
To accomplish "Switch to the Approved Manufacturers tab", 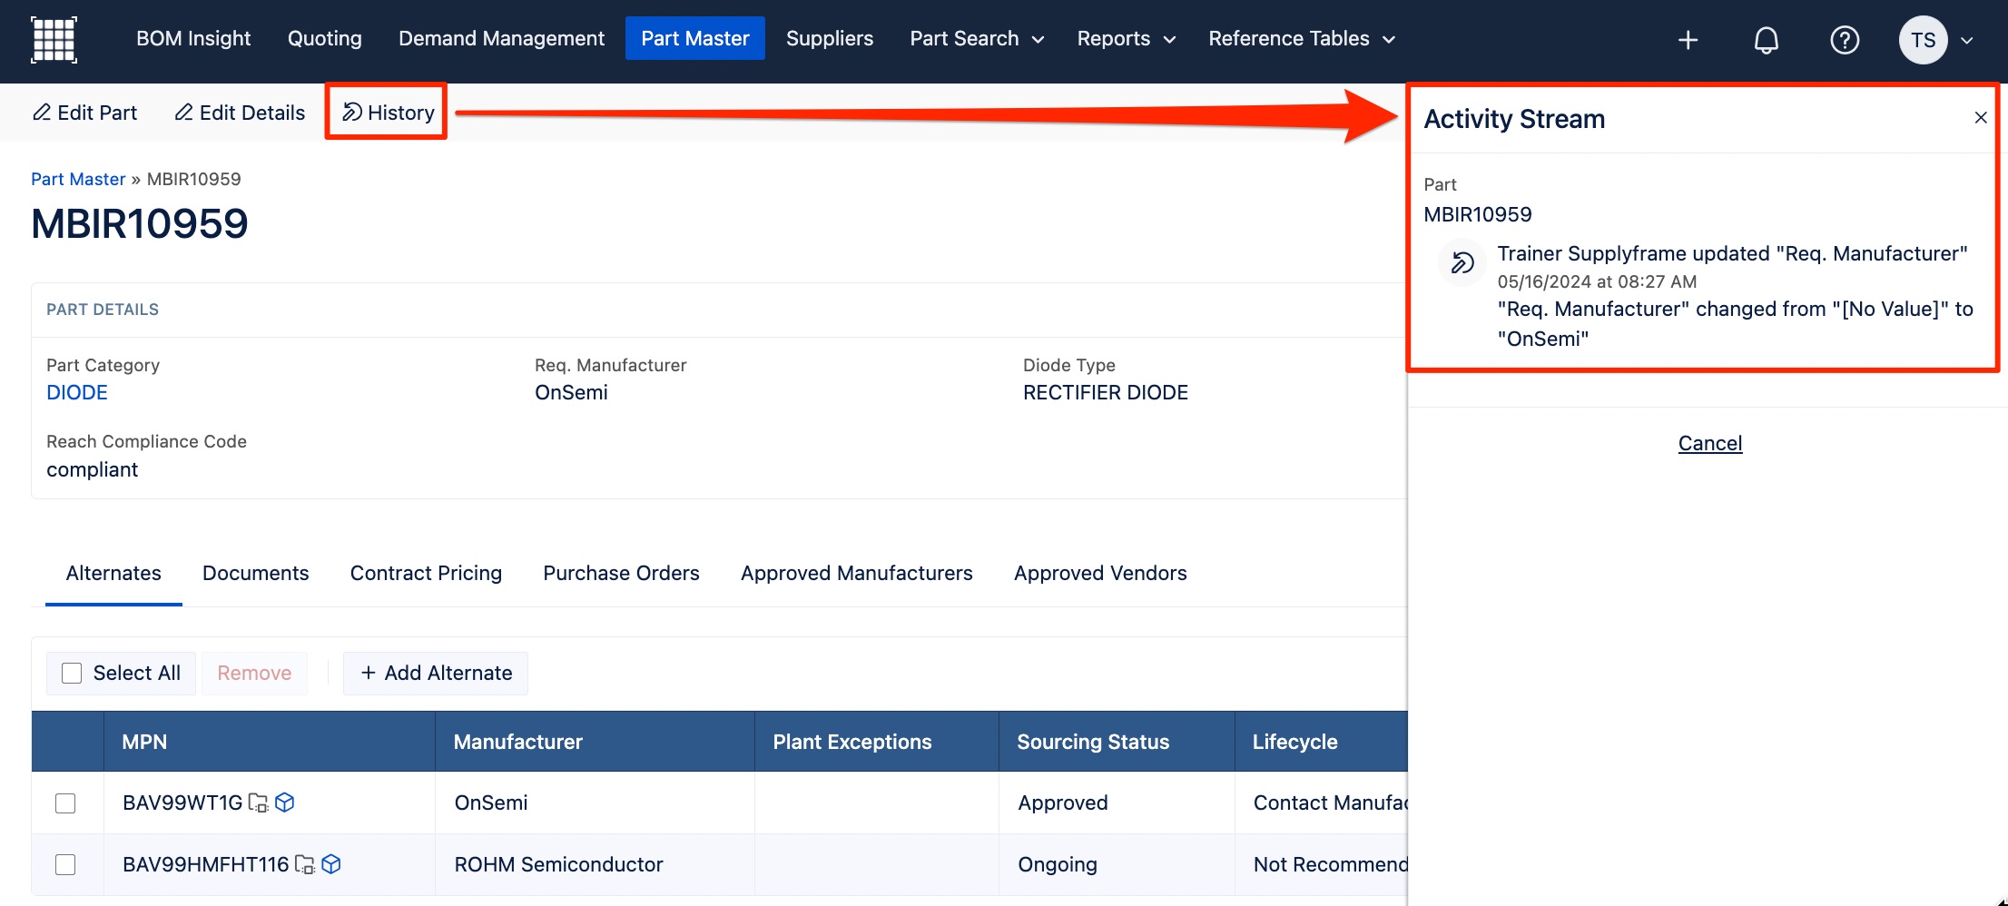I will click(x=856, y=574).
